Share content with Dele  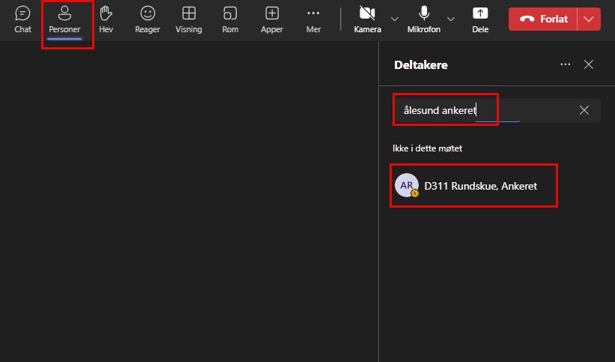tap(480, 19)
